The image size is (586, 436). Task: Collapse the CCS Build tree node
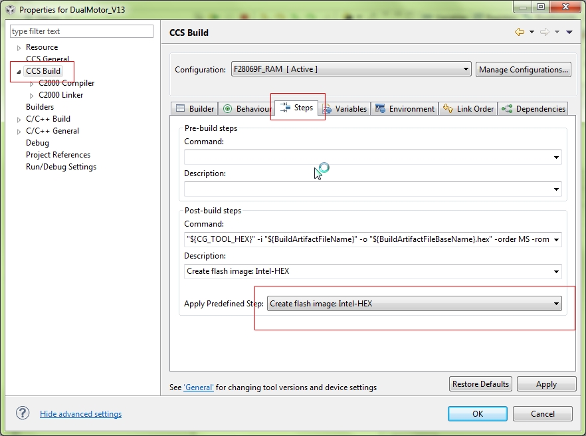point(19,71)
